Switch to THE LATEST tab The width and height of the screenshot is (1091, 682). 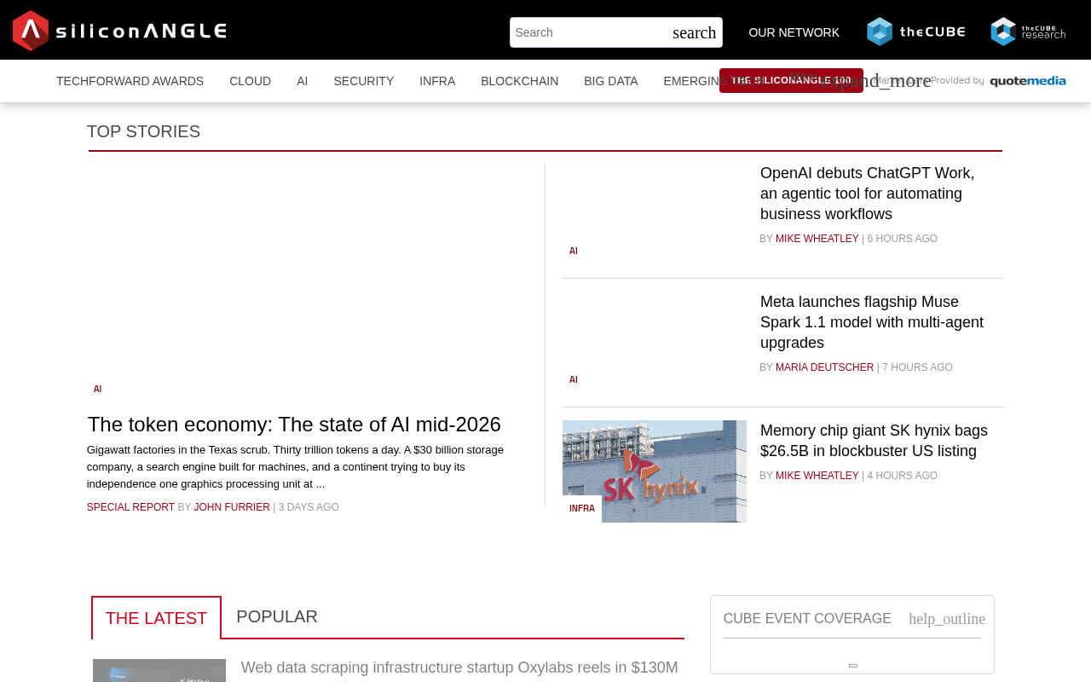[156, 618]
